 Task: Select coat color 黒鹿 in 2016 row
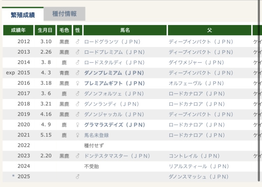point(64,83)
